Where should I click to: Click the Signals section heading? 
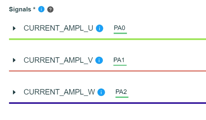click(x=20, y=9)
